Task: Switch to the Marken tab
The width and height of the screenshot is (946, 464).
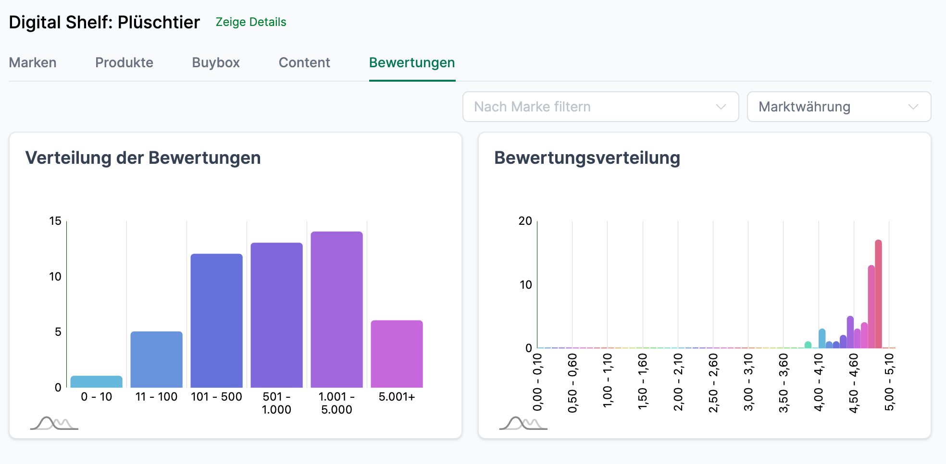Action: tap(32, 62)
